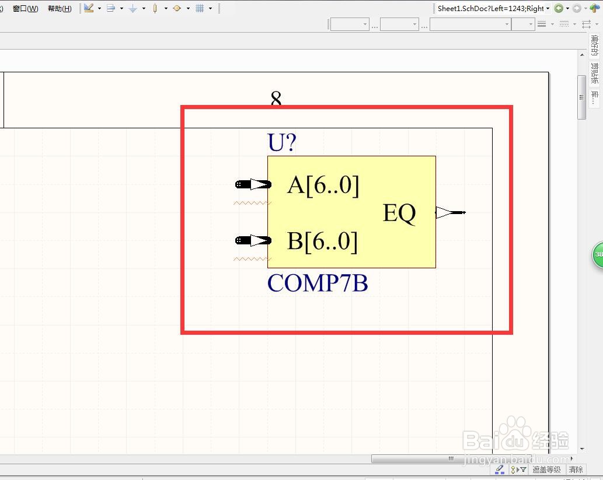Open the second empty formatting combo box
Screen dimensions: 603x480
coord(399,24)
